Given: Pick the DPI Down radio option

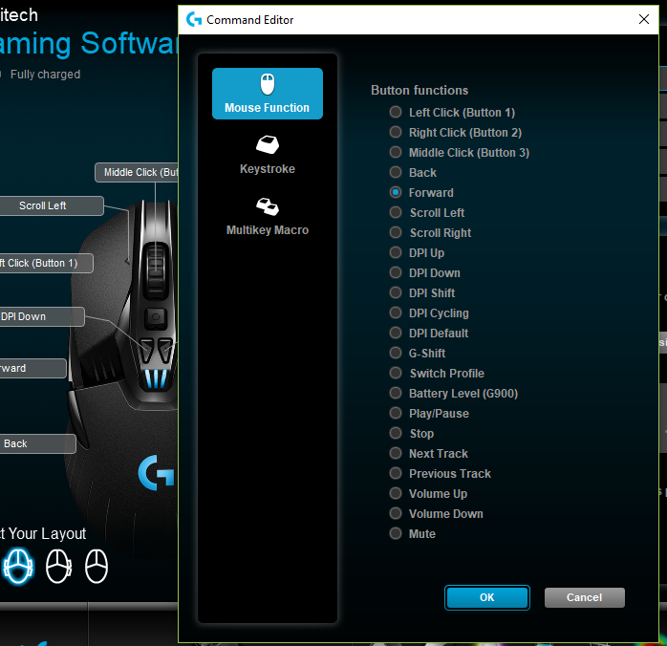Looking at the screenshot, I should coord(396,272).
